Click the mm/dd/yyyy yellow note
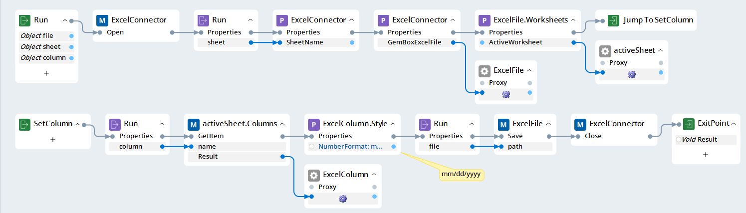The height and width of the screenshot is (213, 746). (462, 174)
